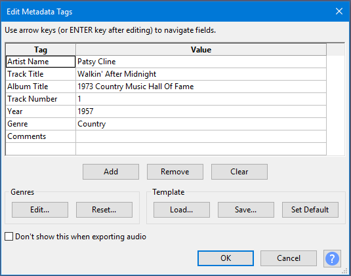This screenshot has width=351, height=276.
Task: Click the "Tag" column header
Action: [x=41, y=50]
